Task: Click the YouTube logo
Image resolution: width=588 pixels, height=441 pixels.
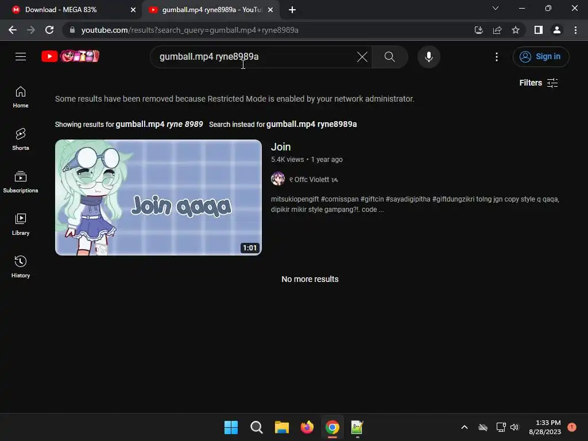Action: 70,56
